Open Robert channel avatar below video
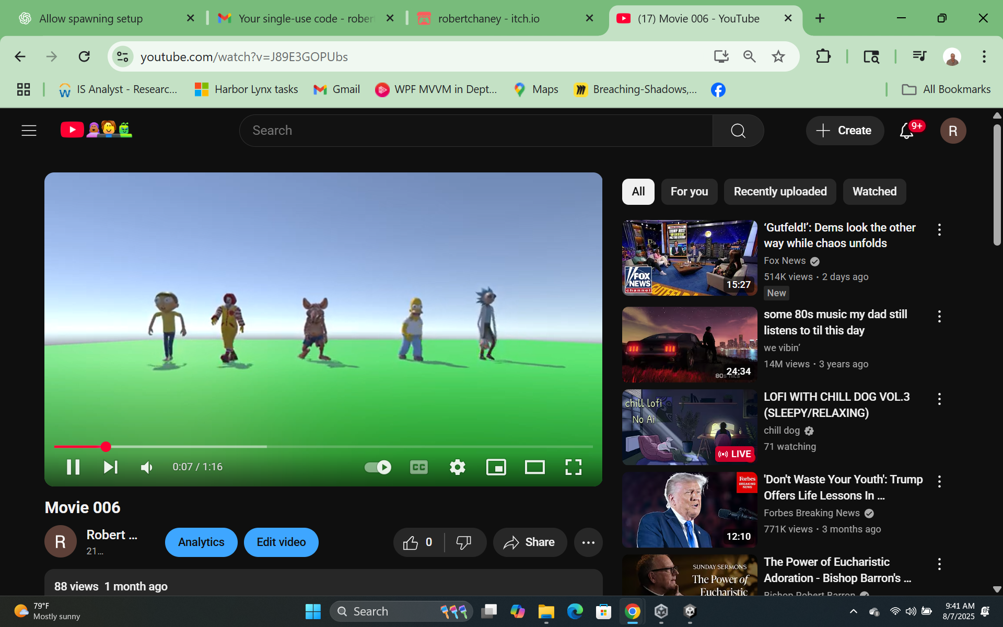 61,541
